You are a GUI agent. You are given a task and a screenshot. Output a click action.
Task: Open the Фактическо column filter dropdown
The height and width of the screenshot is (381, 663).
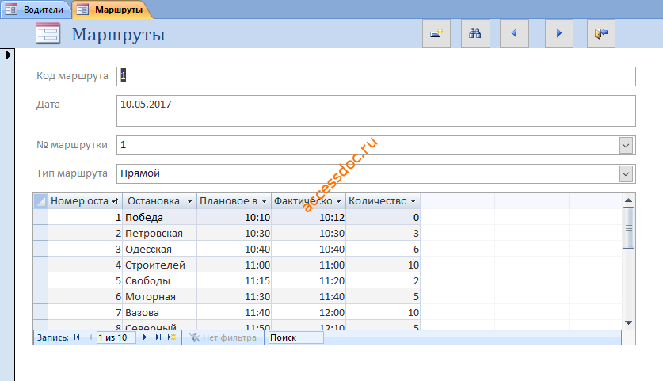click(x=338, y=201)
